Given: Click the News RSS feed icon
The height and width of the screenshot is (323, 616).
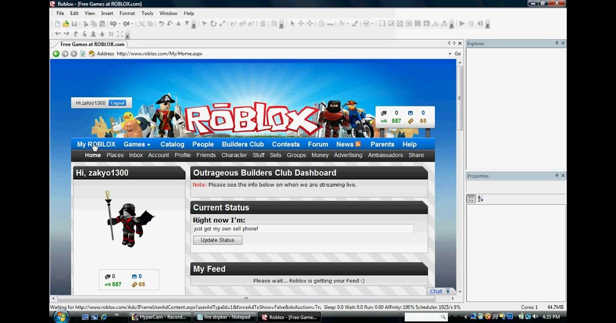Looking at the screenshot, I should 358,144.
